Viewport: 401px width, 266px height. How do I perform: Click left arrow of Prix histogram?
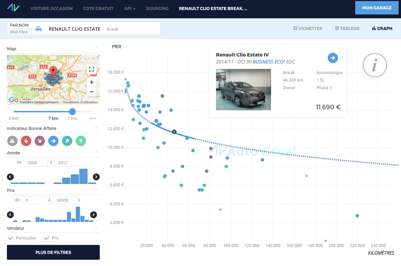pos(10,214)
